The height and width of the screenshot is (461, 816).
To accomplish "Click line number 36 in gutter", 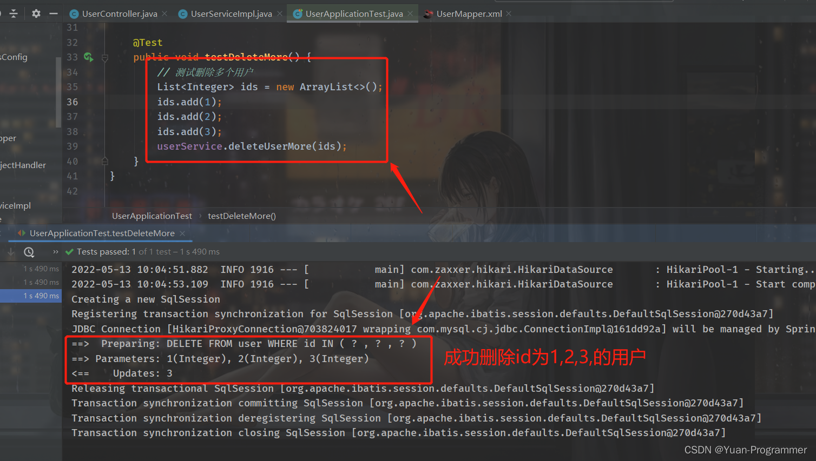I will 72,102.
